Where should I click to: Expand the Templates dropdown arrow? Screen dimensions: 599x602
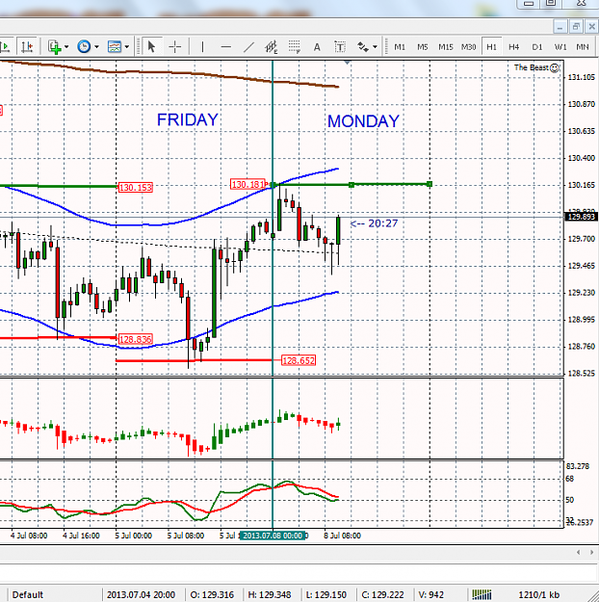point(127,47)
